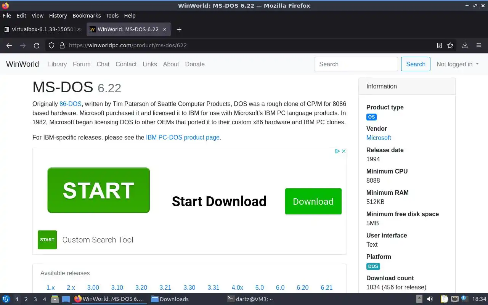Open the LXQt start menu icon in taskbar
This screenshot has height=305, width=488.
click(6, 299)
